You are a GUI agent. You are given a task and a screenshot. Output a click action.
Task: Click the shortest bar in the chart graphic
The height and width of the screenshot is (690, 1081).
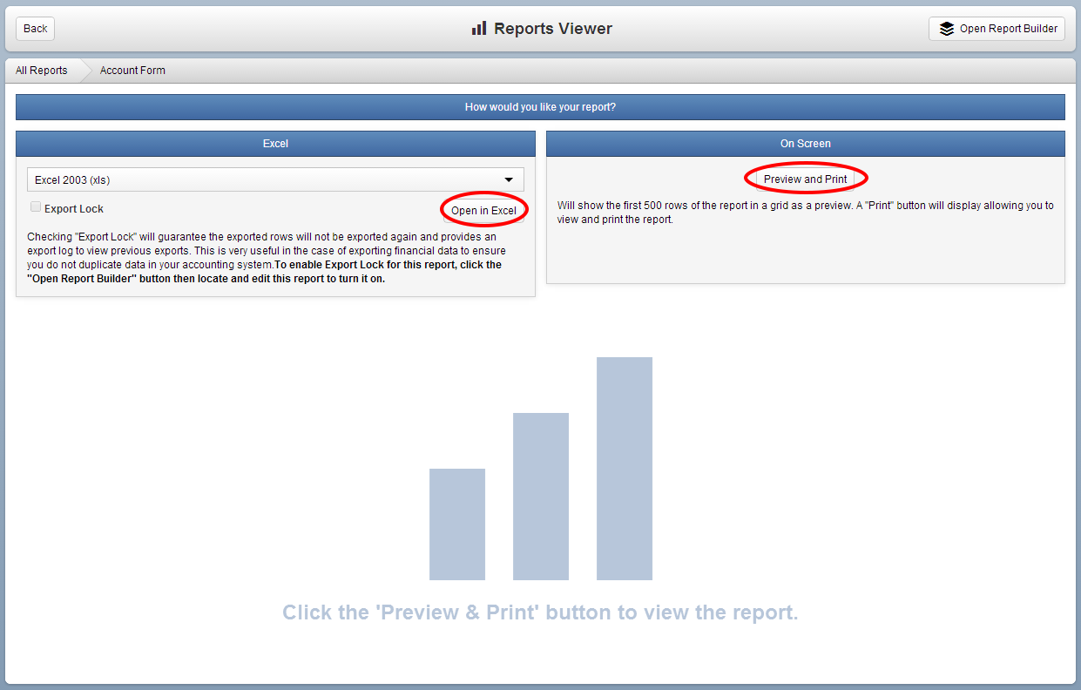tap(456, 523)
